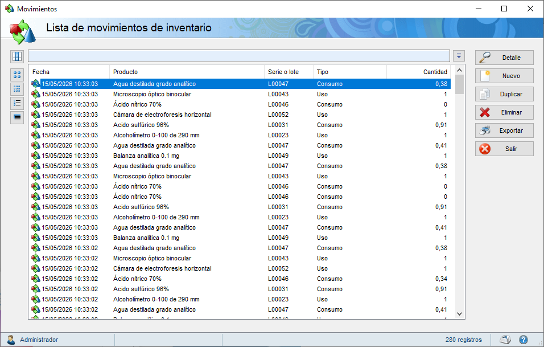Click into the search input field
Viewport: 544px width, 347px height.
[x=238, y=56]
